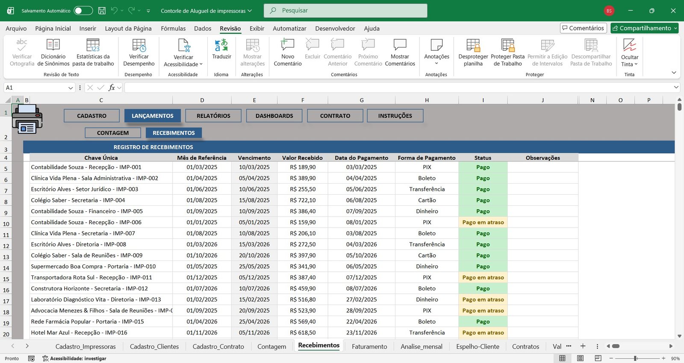This screenshot has width=684, height=363.
Task: Click the printer image in the sheet
Action: 27,119
